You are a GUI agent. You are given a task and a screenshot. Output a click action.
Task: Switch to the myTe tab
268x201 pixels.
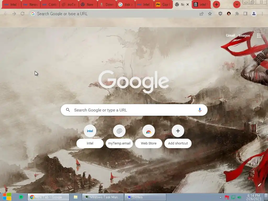[x=69, y=5]
